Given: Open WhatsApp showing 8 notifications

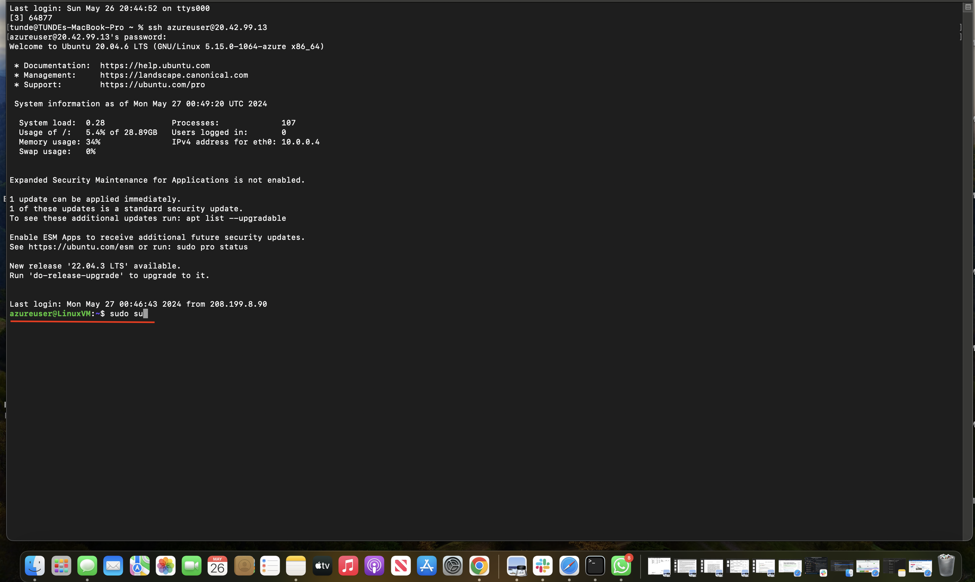Looking at the screenshot, I should (x=621, y=566).
